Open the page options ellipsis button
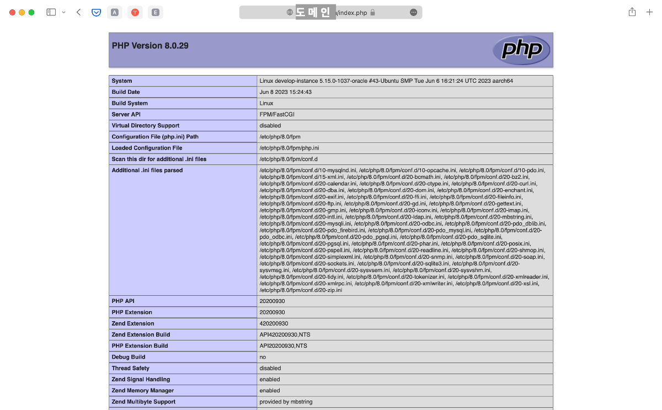Screen dimensions: 662x410 click(x=414, y=12)
